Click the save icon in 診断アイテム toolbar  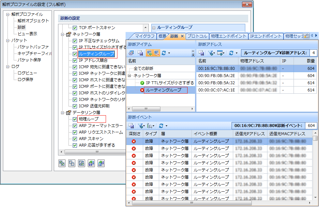[140, 53]
